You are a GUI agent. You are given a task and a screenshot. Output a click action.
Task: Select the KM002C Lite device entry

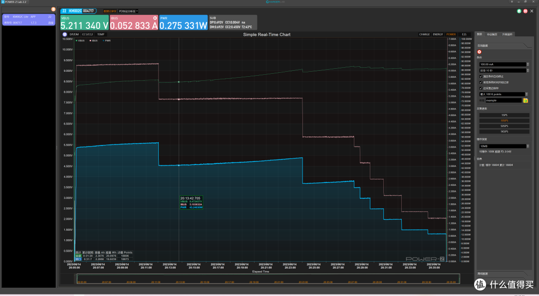point(28,19)
